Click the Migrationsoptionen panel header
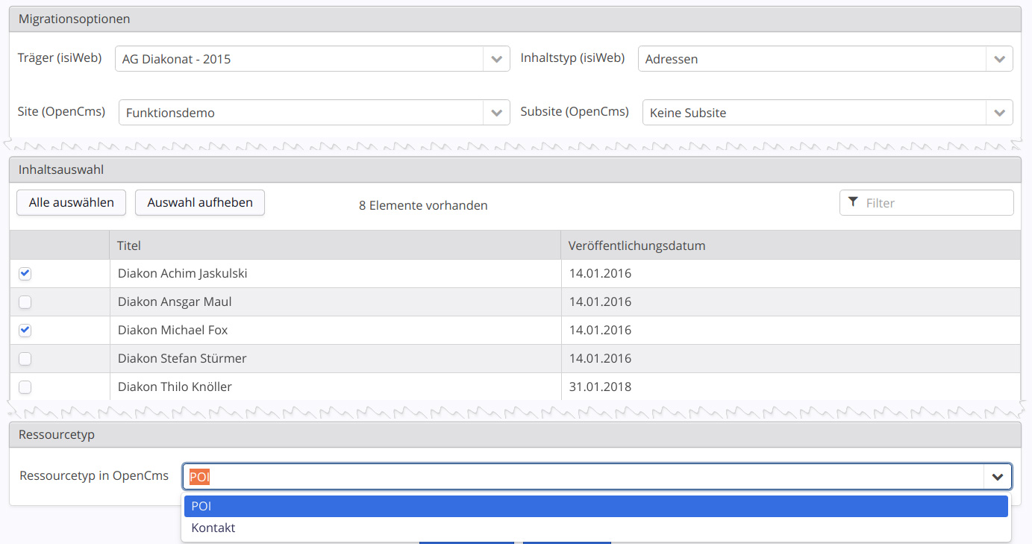The image size is (1032, 544). (515, 19)
